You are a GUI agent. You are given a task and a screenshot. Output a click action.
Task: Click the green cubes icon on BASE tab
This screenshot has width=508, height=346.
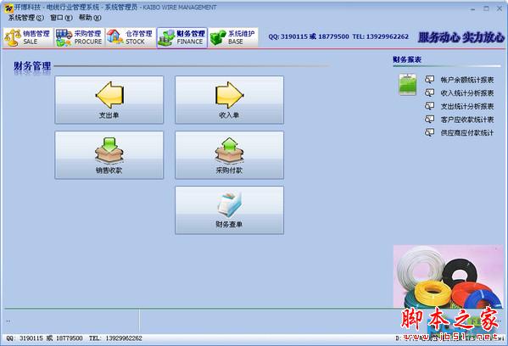pos(218,38)
